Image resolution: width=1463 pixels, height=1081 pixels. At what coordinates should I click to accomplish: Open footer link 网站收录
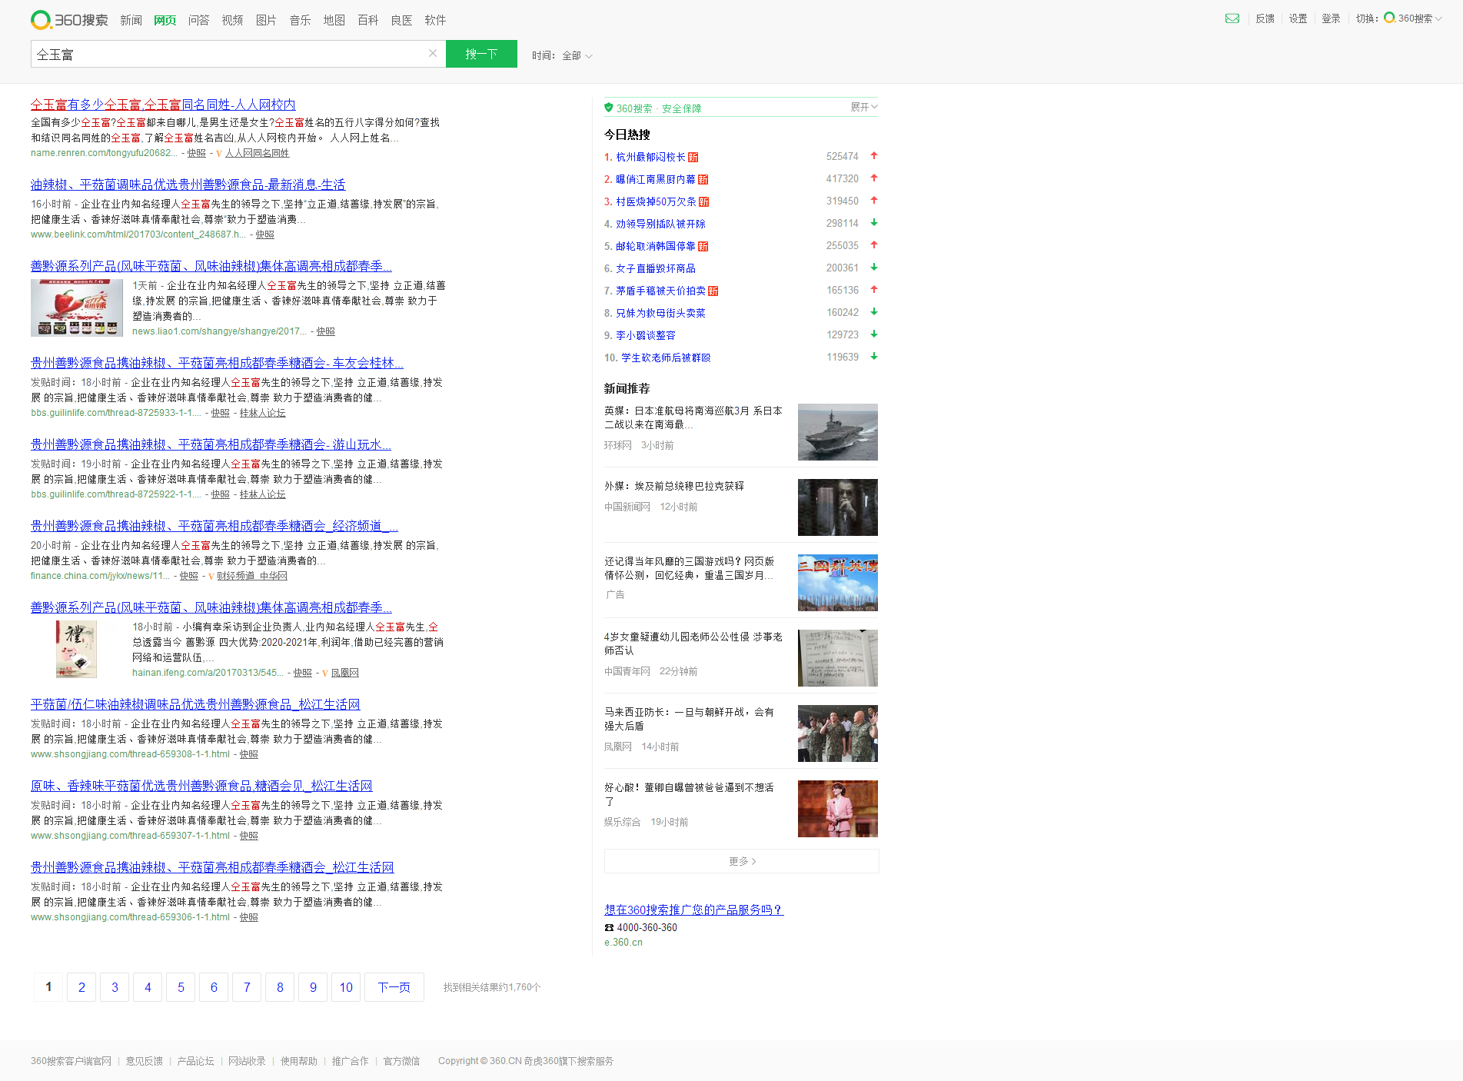point(247,1061)
